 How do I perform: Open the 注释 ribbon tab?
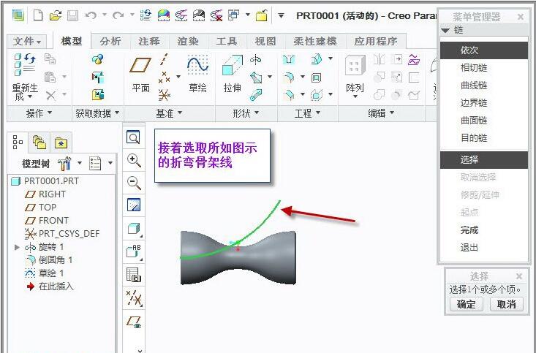149,41
